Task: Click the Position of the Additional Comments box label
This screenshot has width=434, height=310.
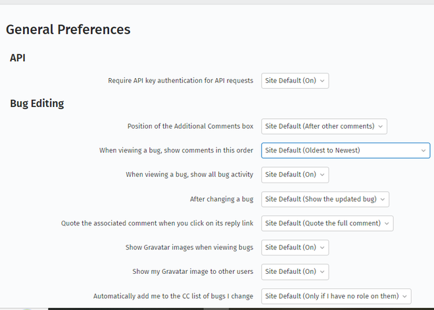Action: tap(190, 126)
